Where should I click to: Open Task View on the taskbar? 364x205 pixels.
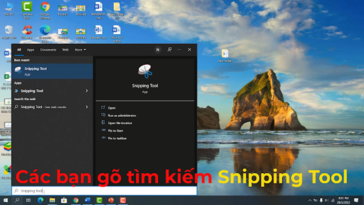(29, 200)
